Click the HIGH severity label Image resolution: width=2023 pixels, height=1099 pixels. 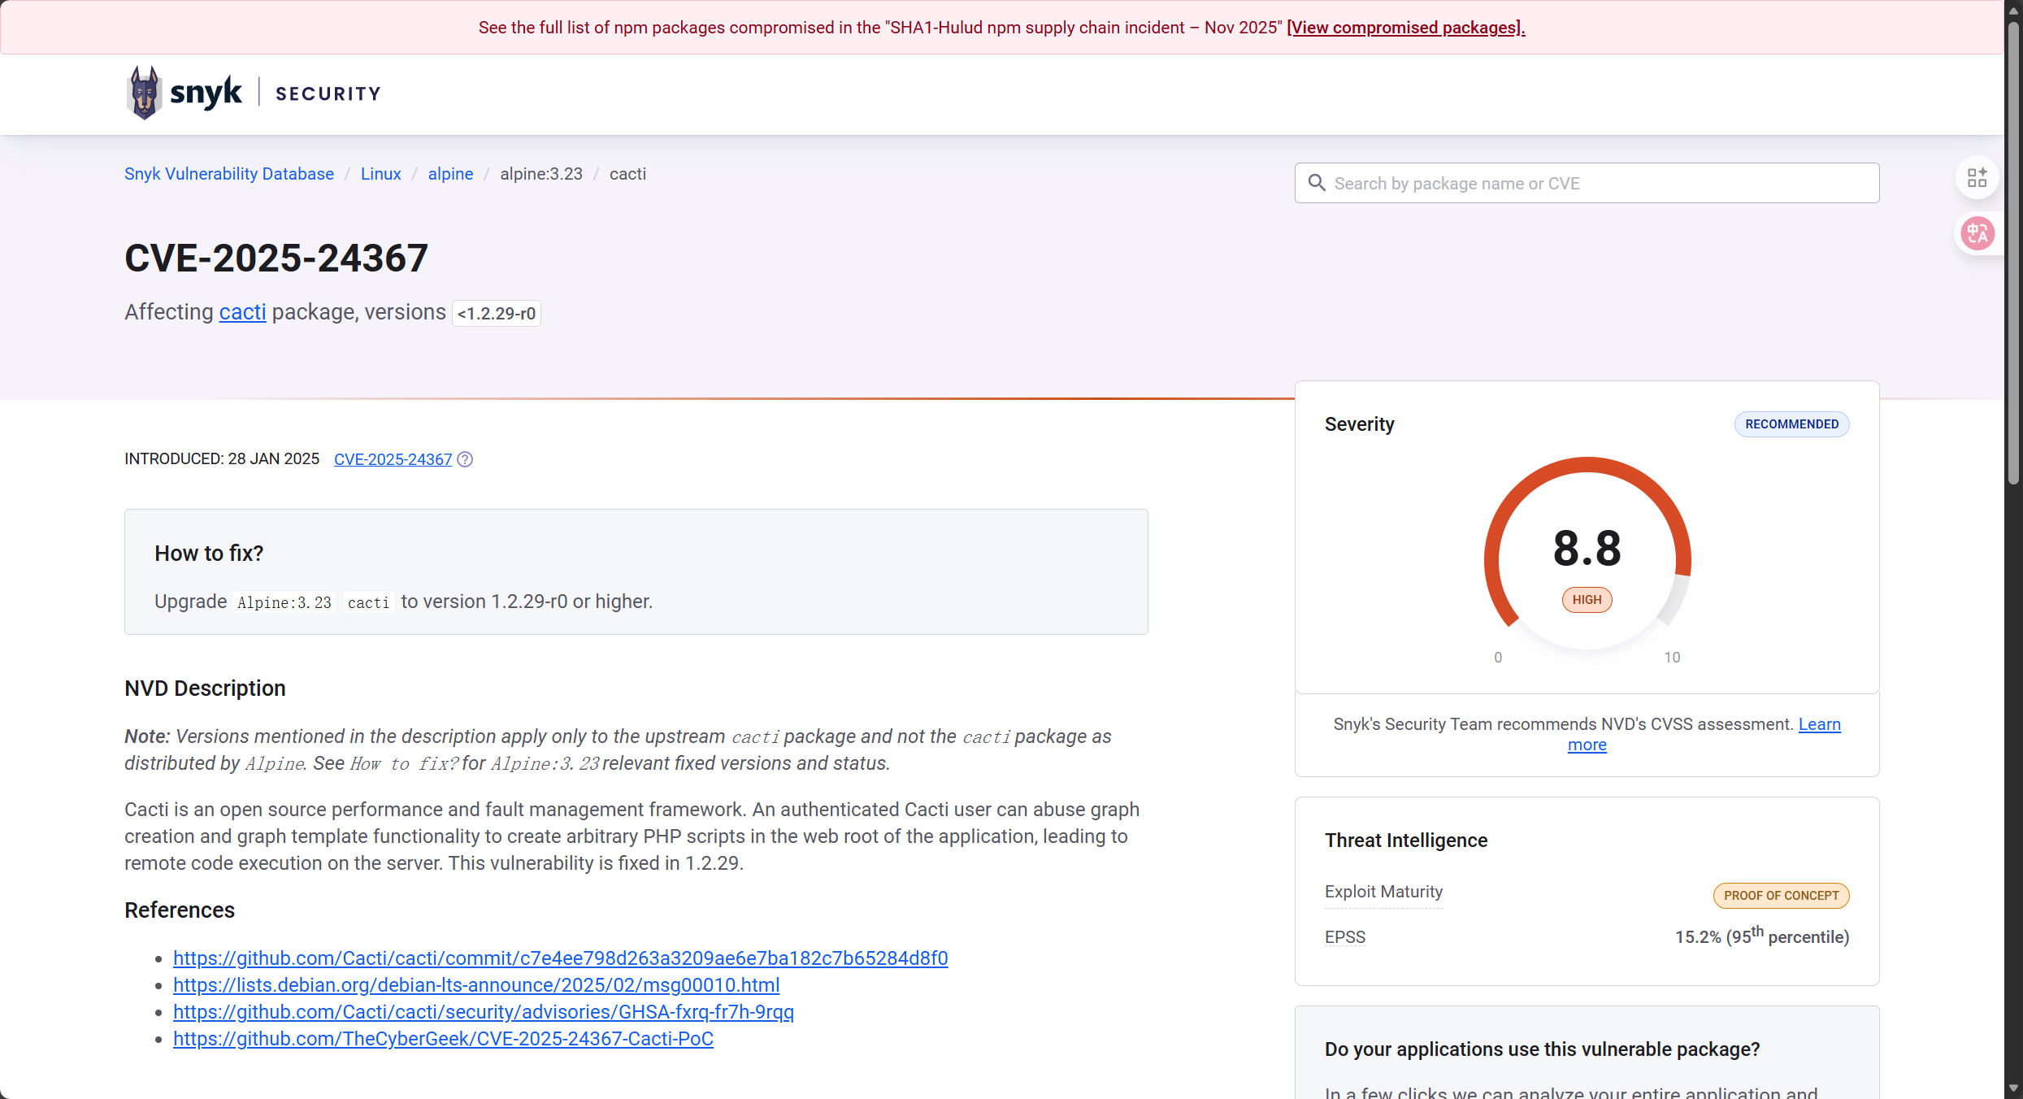click(1587, 600)
